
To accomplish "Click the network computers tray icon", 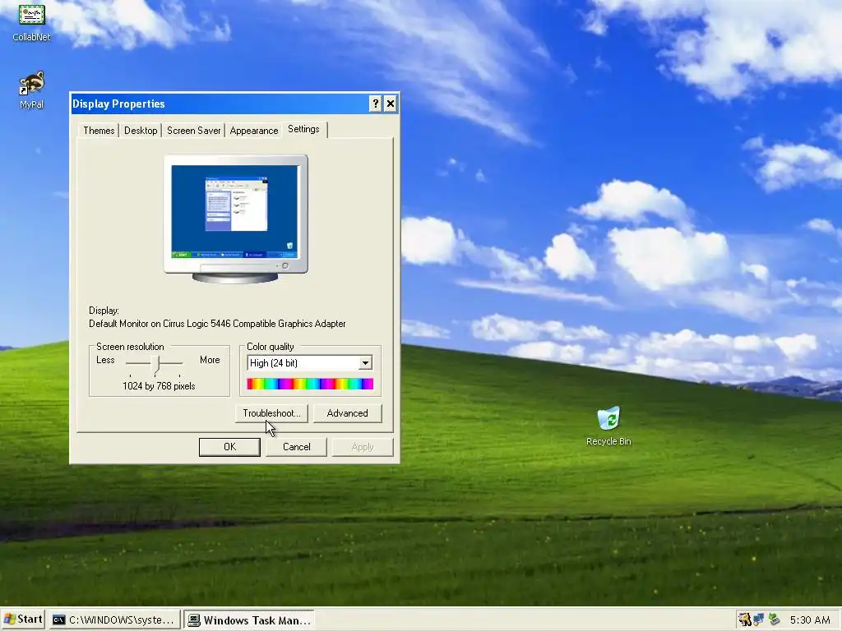I will click(x=759, y=619).
